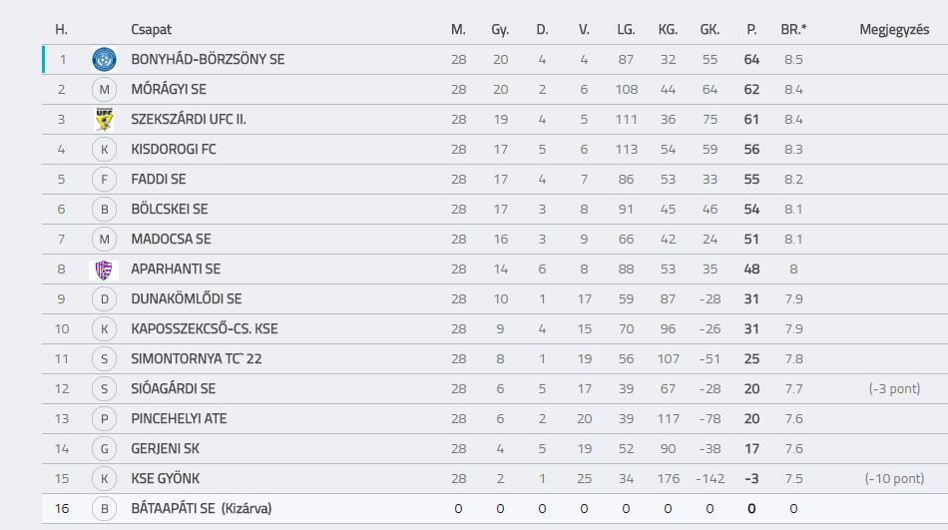Open the Kisdorogi FC team link

[174, 150]
